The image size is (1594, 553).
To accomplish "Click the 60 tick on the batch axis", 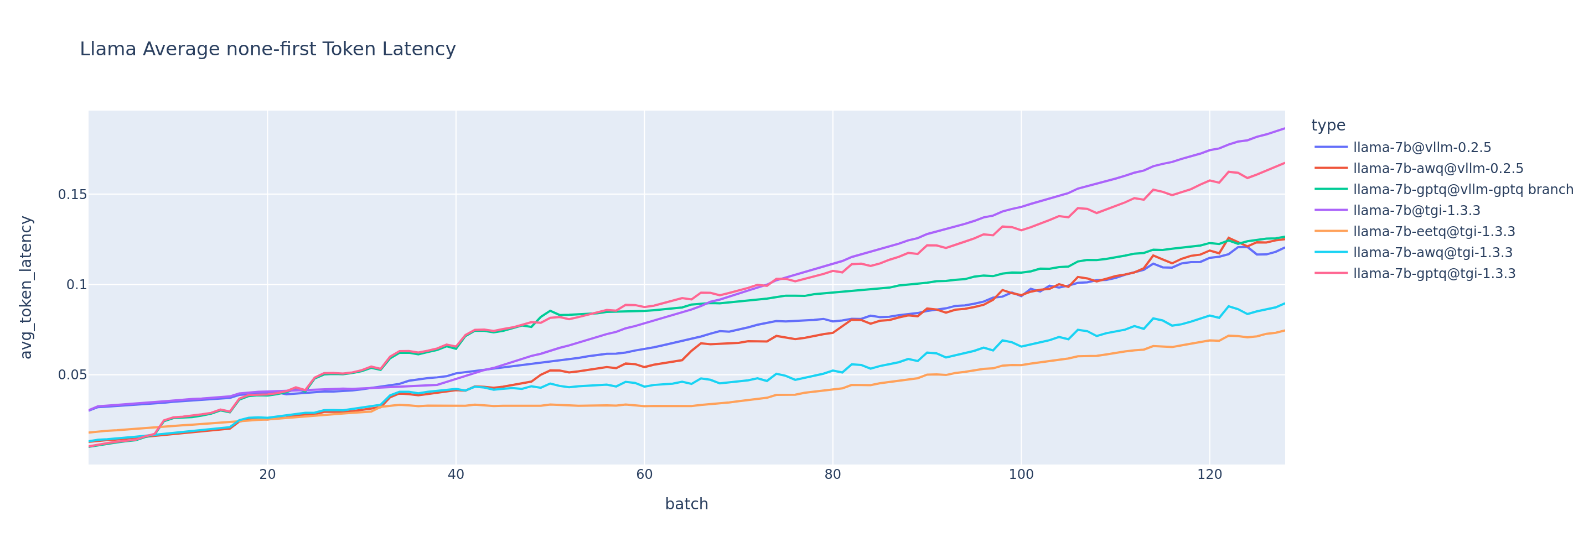I will point(644,475).
